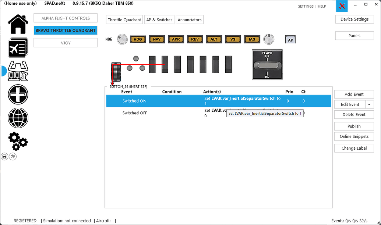
Task: Open the Edit Event dropdown arrow
Action: coord(369,105)
